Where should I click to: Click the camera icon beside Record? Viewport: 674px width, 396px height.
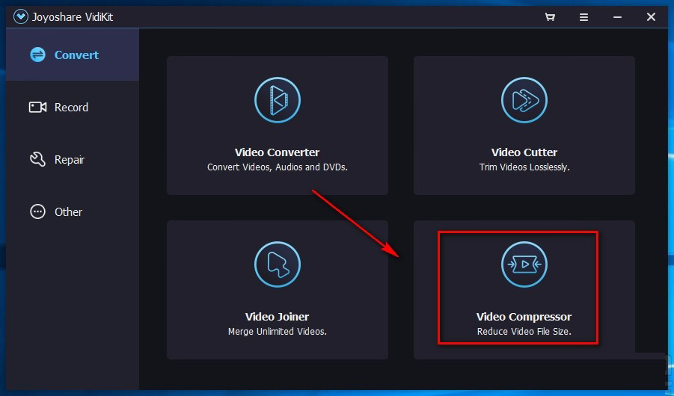[37, 108]
